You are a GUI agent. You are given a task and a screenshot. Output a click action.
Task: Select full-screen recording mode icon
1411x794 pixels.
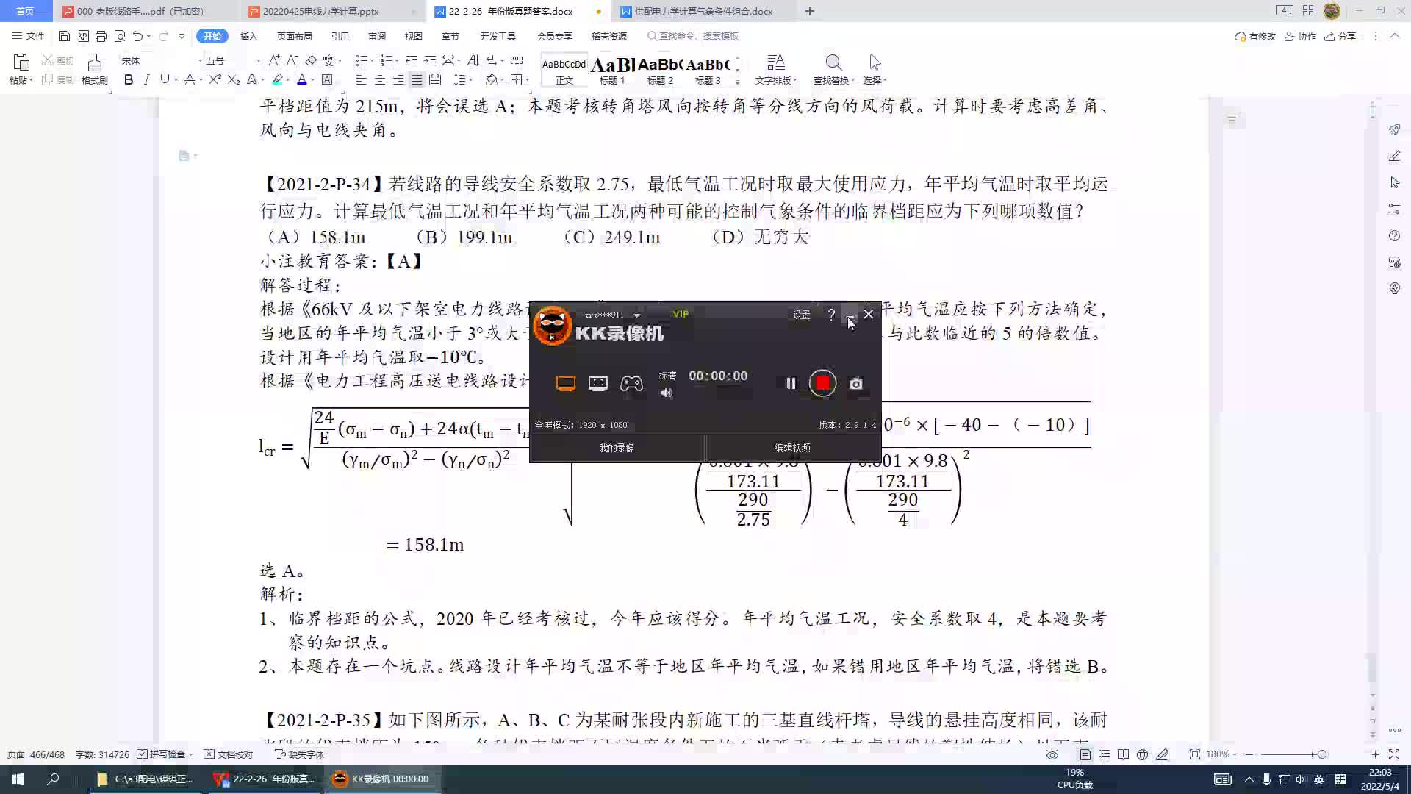click(x=565, y=384)
